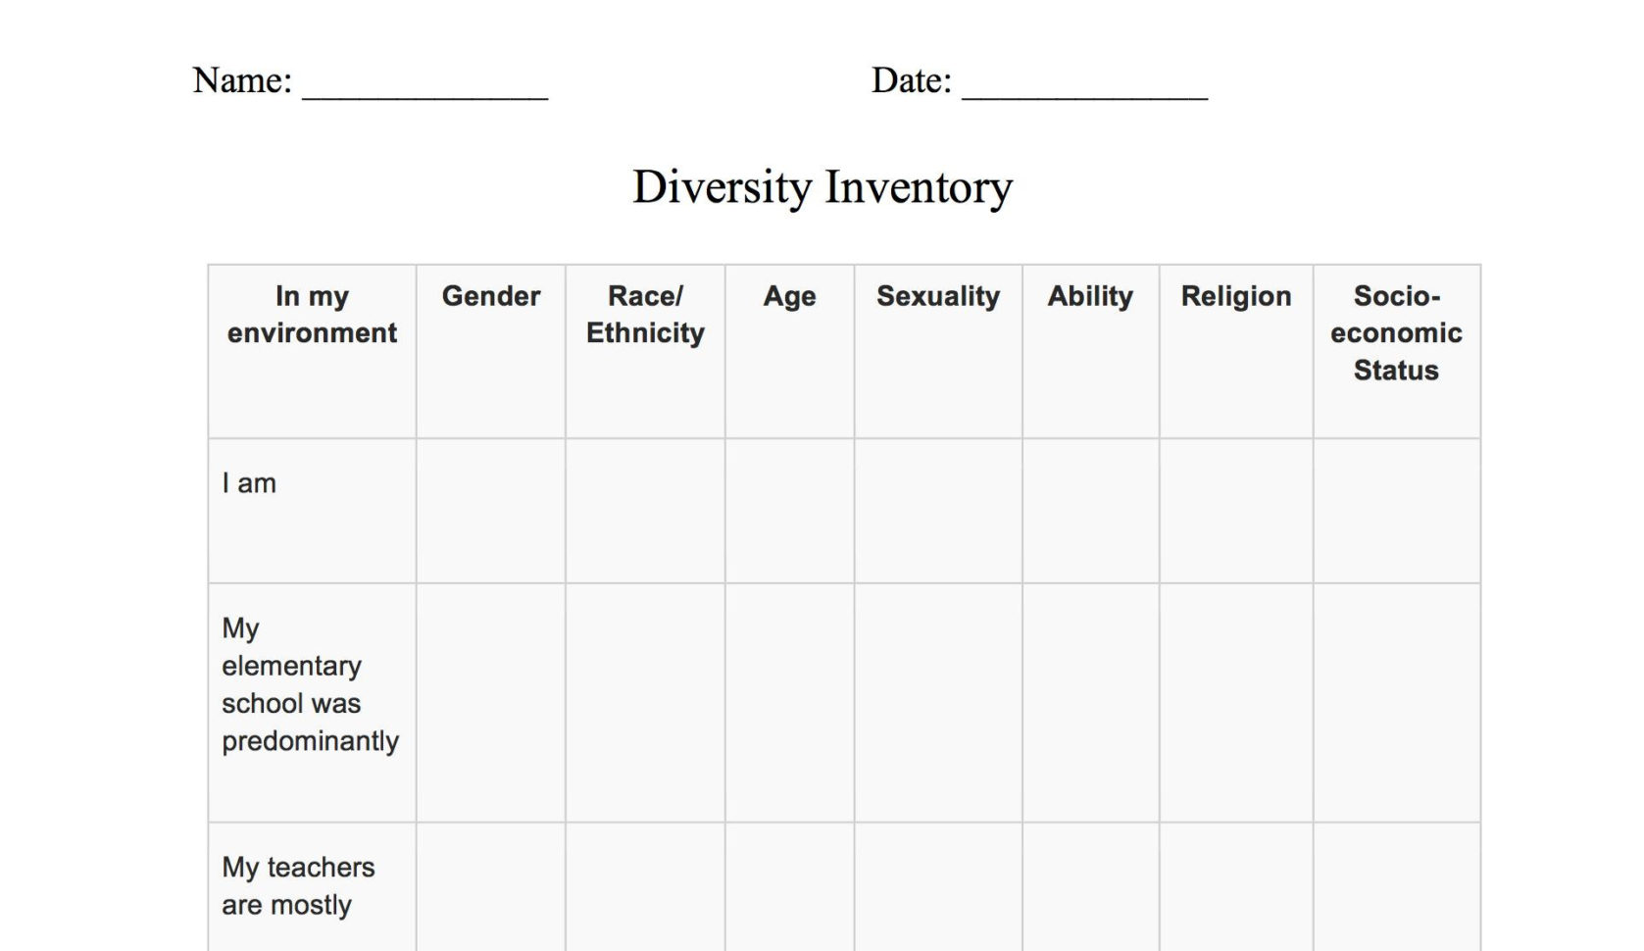Click the Gender cell for My teachers row
This screenshot has width=1644, height=951.
point(490,886)
